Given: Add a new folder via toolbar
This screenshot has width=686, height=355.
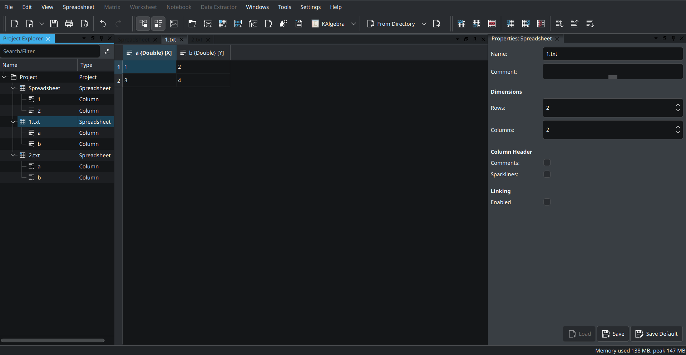Looking at the screenshot, I should [x=192, y=24].
